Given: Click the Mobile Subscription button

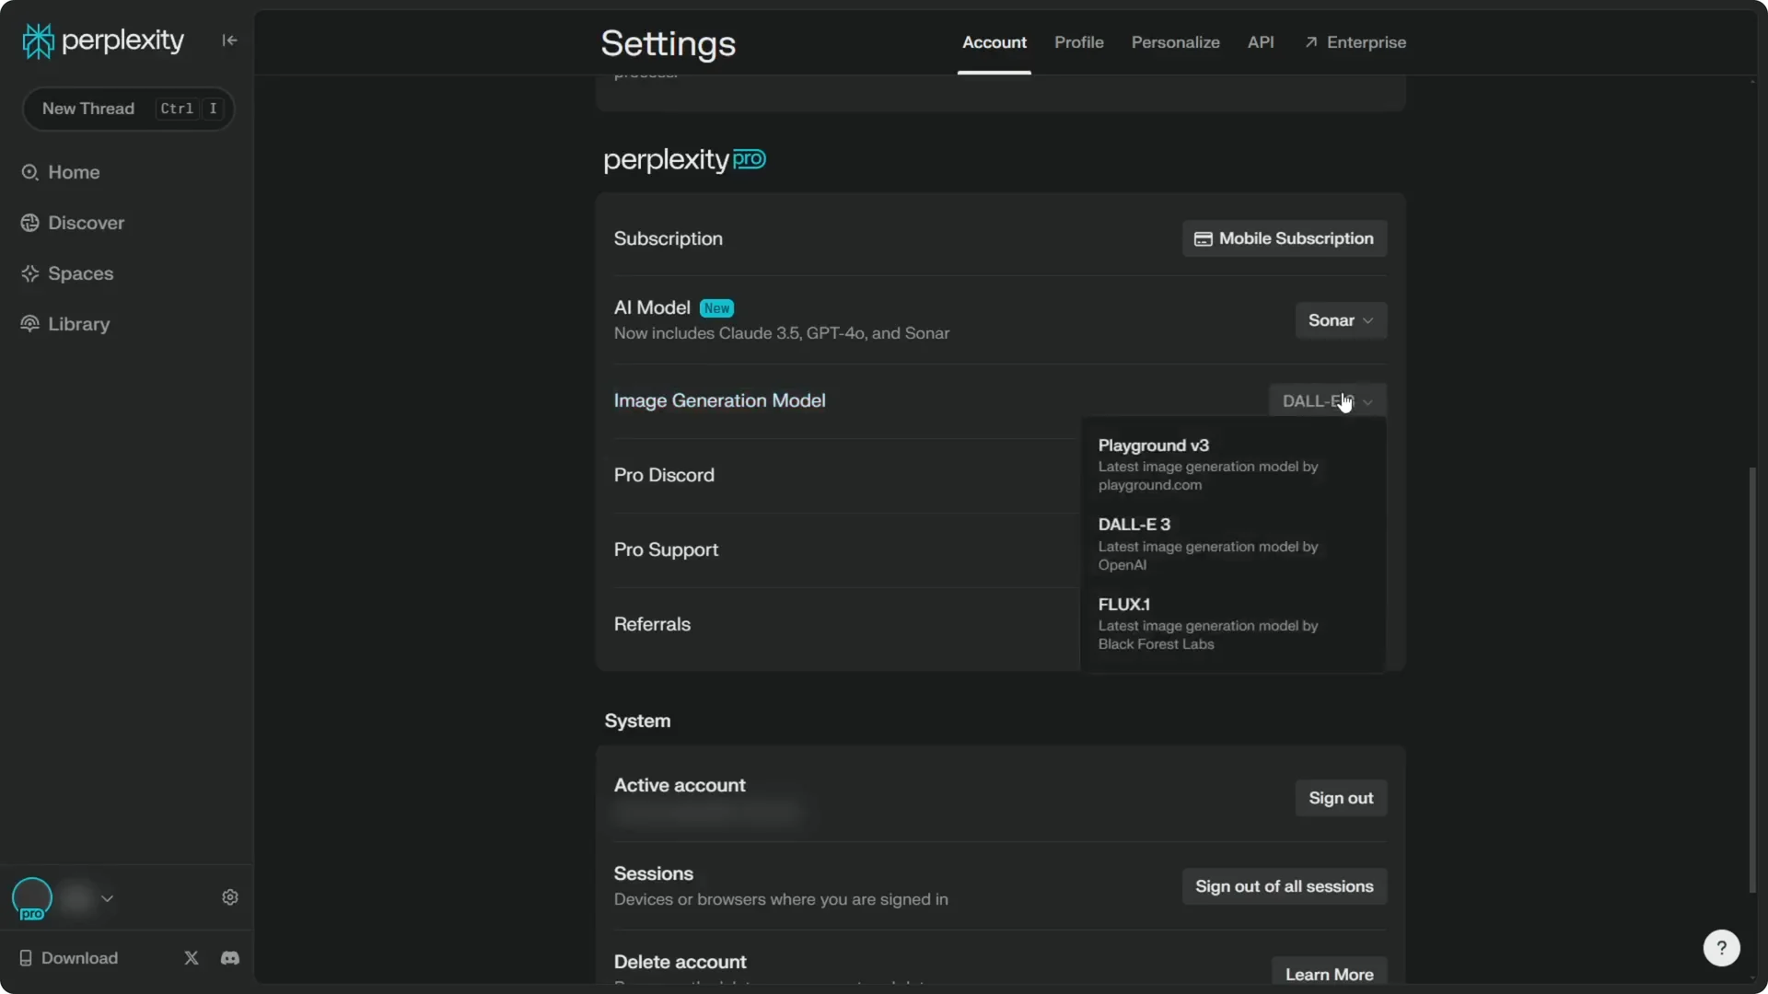Looking at the screenshot, I should coord(1284,239).
